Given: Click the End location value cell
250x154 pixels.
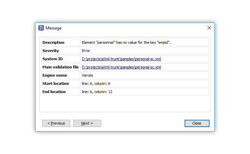Looking at the screenshot, I should click(145, 92).
